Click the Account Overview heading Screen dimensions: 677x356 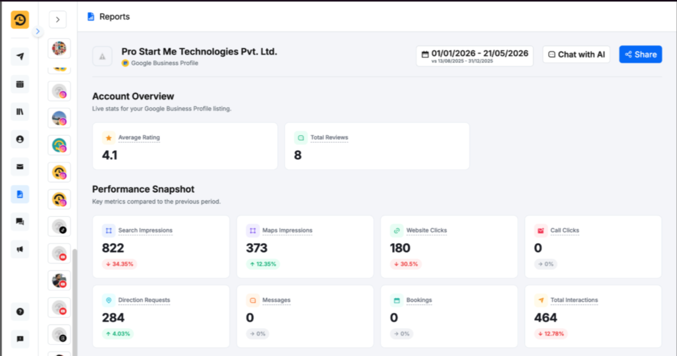tap(133, 96)
